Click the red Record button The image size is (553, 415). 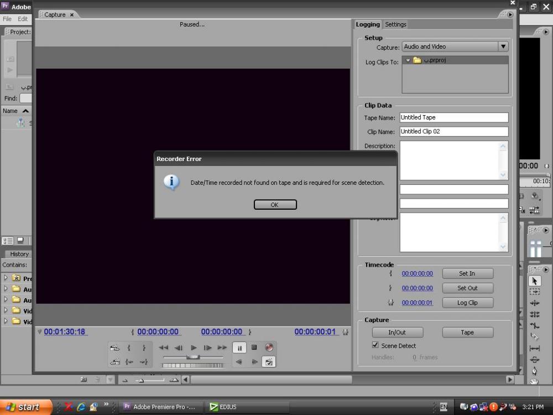coord(269,347)
